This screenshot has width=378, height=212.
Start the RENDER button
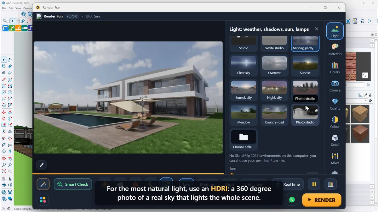(x=322, y=200)
